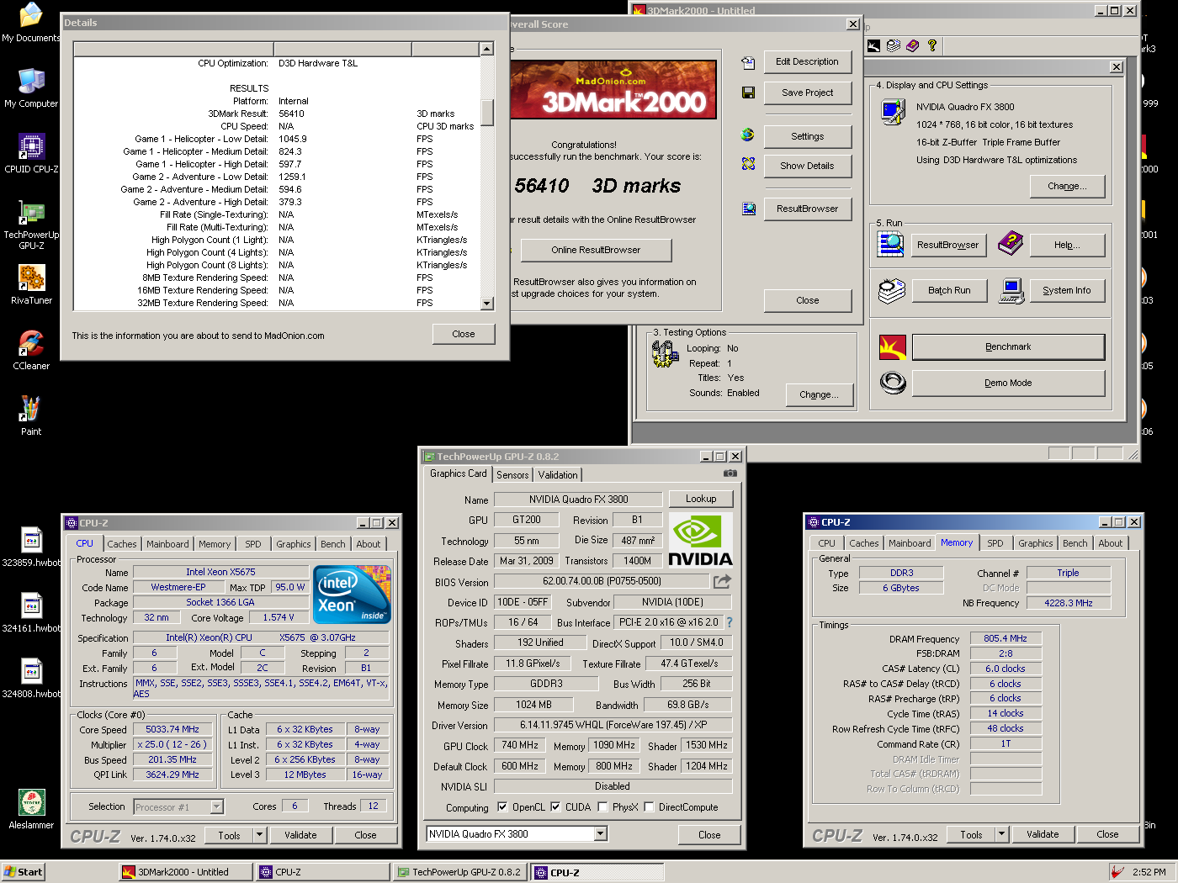This screenshot has width=1178, height=883.
Task: Switch to Graphics tab in left CPU-Z
Action: tap(293, 544)
